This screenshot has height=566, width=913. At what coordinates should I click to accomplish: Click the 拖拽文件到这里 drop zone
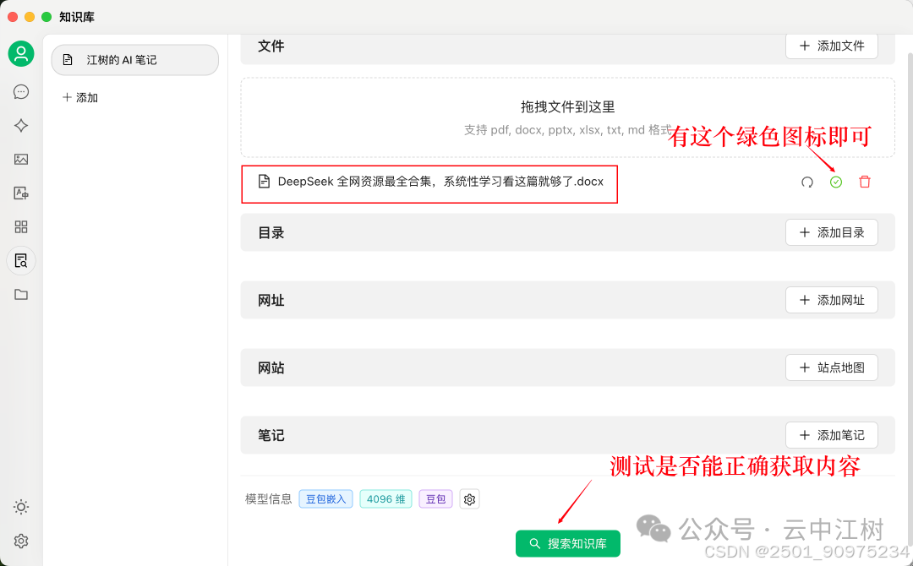click(568, 117)
